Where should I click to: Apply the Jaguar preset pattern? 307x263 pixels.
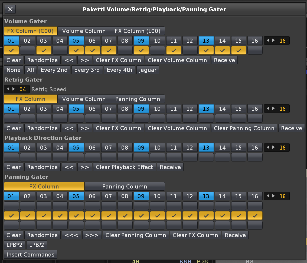pyautogui.click(x=148, y=70)
